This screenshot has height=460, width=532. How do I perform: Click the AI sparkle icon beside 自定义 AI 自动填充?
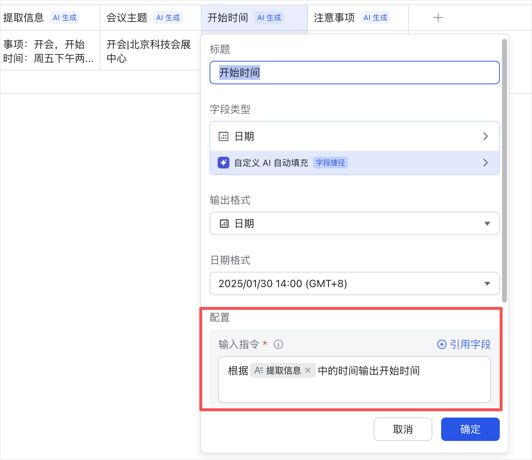pos(223,162)
